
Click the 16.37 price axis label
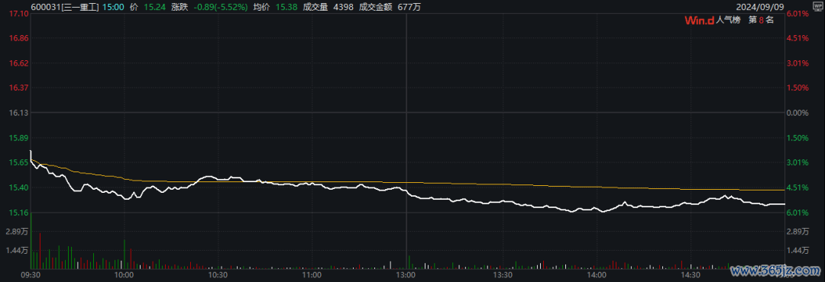tap(18, 88)
